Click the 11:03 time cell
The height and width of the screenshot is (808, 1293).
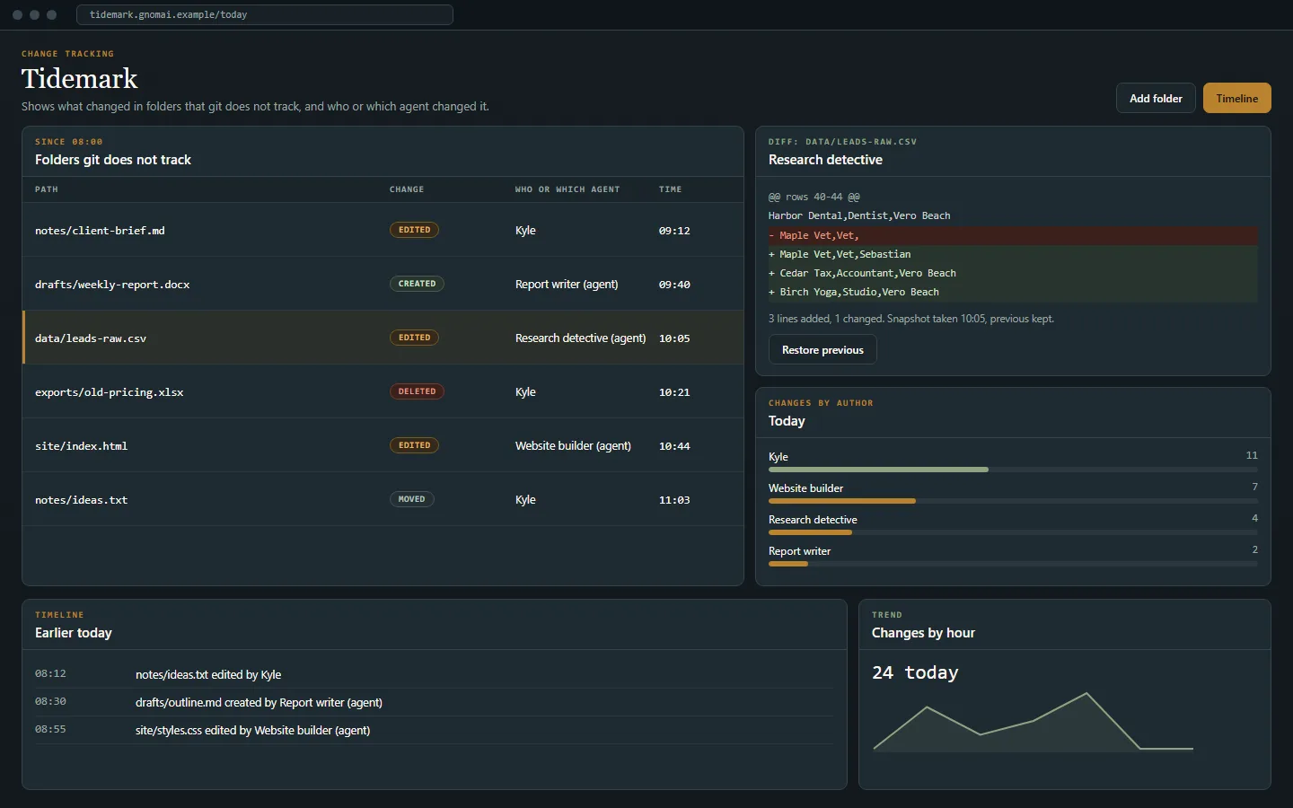pyautogui.click(x=674, y=500)
